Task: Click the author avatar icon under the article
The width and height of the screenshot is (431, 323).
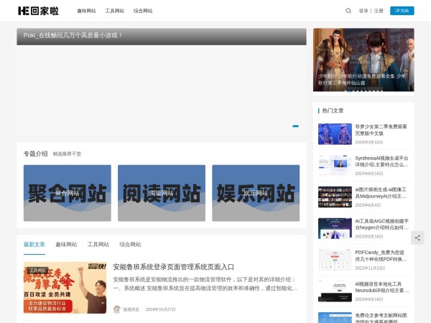Action: coord(117,309)
